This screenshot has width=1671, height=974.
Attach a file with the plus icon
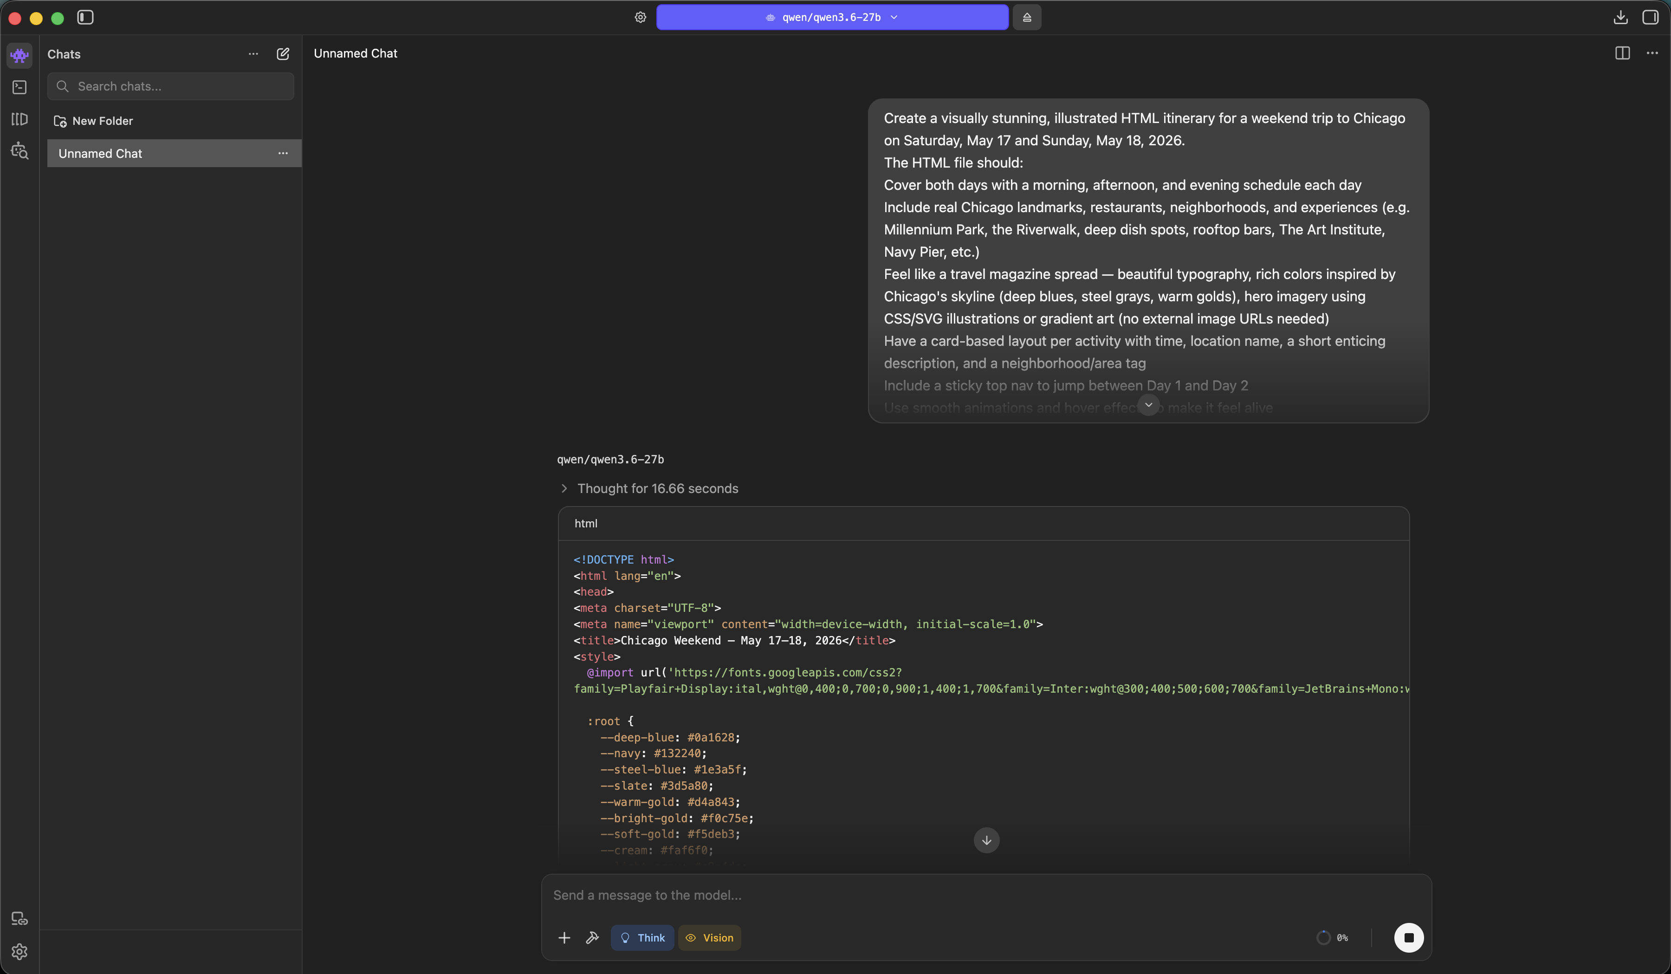[564, 937]
